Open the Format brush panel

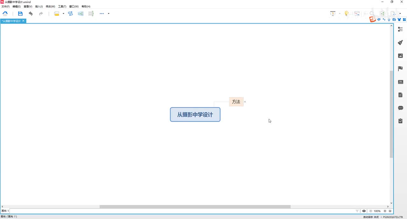pyautogui.click(x=400, y=42)
